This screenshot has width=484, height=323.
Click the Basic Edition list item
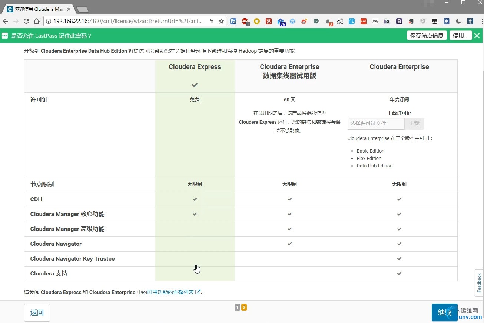pyautogui.click(x=371, y=151)
